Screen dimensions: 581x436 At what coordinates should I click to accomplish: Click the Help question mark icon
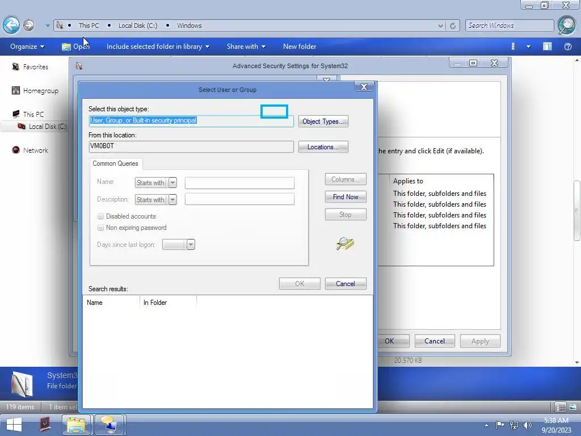tap(567, 47)
